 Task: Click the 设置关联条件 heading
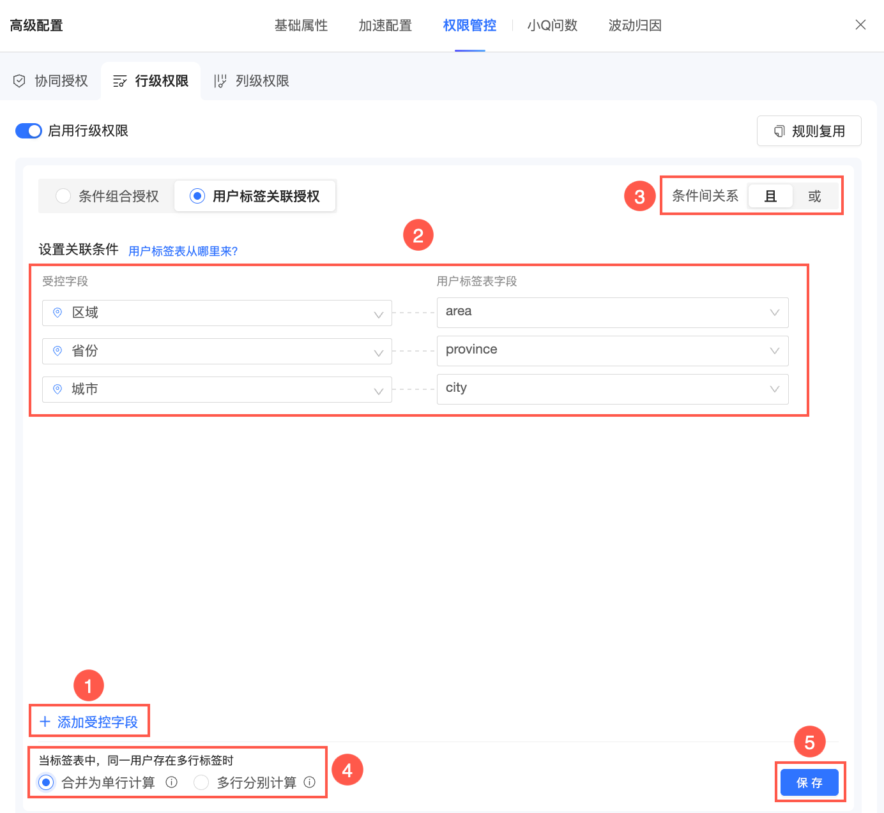click(x=79, y=250)
